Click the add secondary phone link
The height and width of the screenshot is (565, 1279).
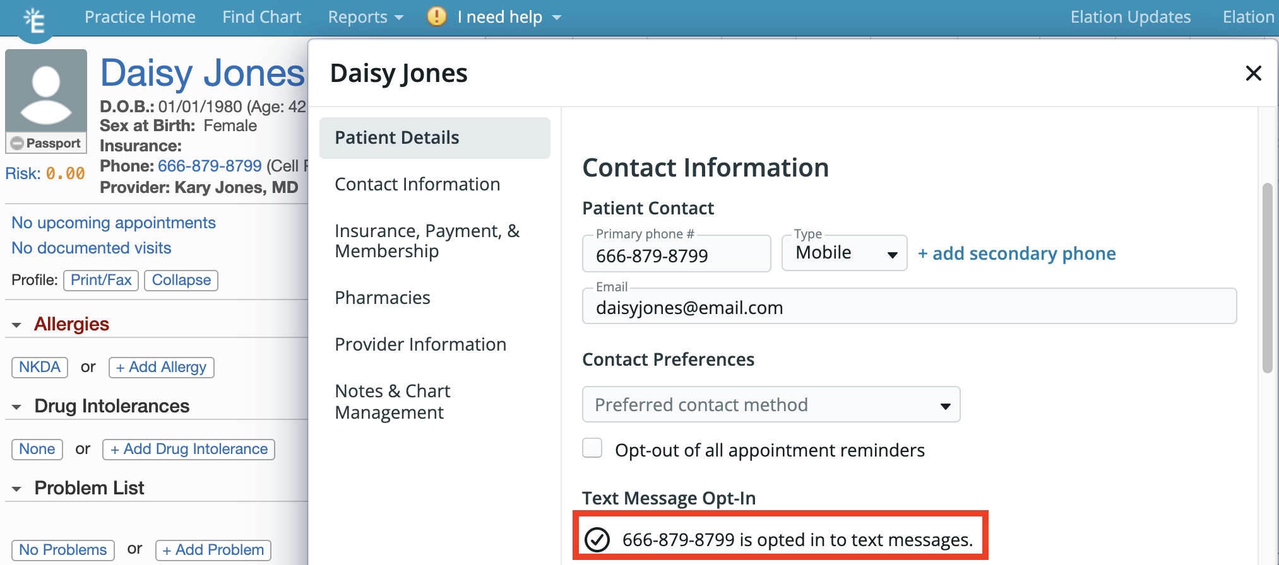(x=1016, y=253)
